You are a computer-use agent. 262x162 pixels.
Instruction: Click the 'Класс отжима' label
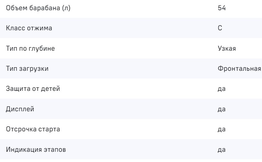click(x=24, y=28)
